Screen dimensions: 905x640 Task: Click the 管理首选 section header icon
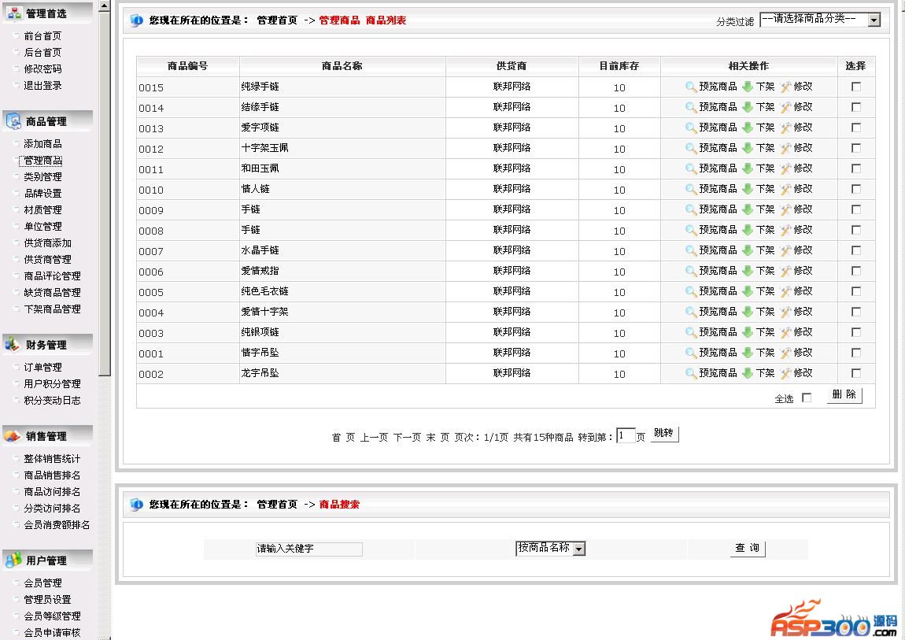pyautogui.click(x=14, y=13)
